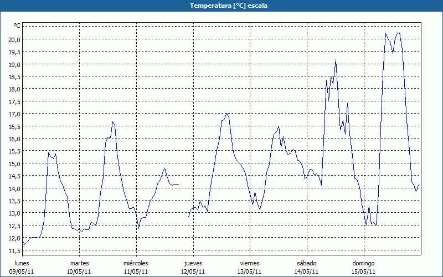Image resolution: width=443 pixels, height=277 pixels.
Task: Click the °C unit label on the axis
Action: [x=17, y=25]
